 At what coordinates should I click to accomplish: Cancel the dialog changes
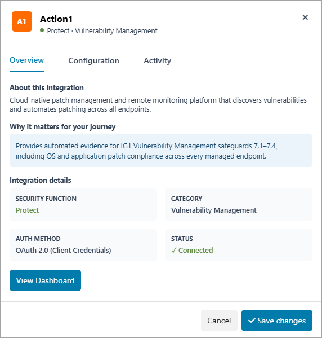click(x=219, y=321)
